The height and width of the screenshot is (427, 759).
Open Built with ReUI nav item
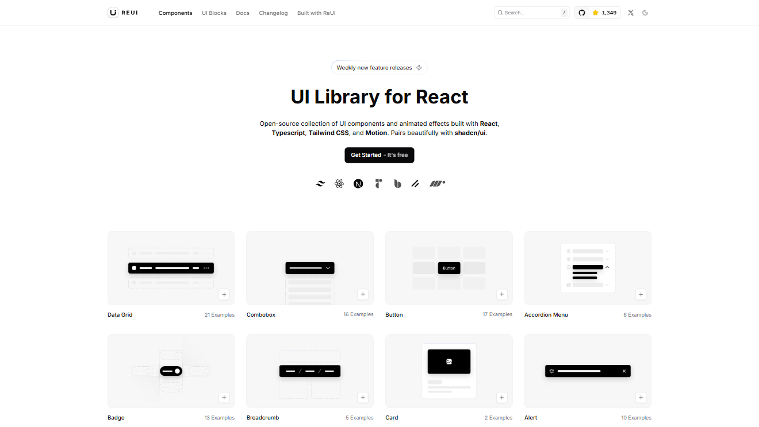point(316,13)
